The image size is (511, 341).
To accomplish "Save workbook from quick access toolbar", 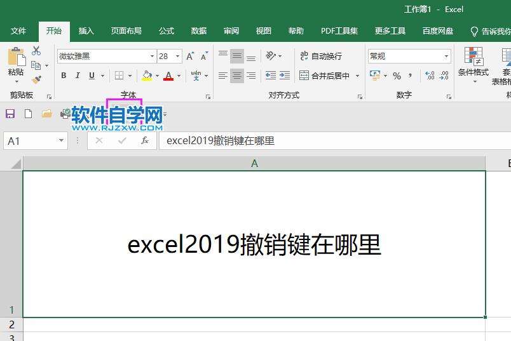I will 10,114.
